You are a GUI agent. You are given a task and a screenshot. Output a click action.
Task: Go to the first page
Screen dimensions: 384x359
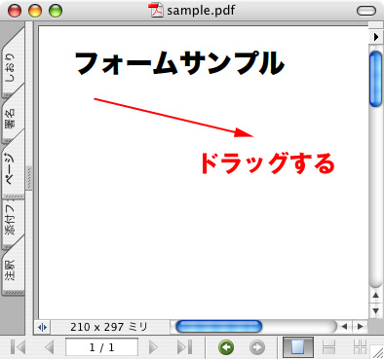18,347
